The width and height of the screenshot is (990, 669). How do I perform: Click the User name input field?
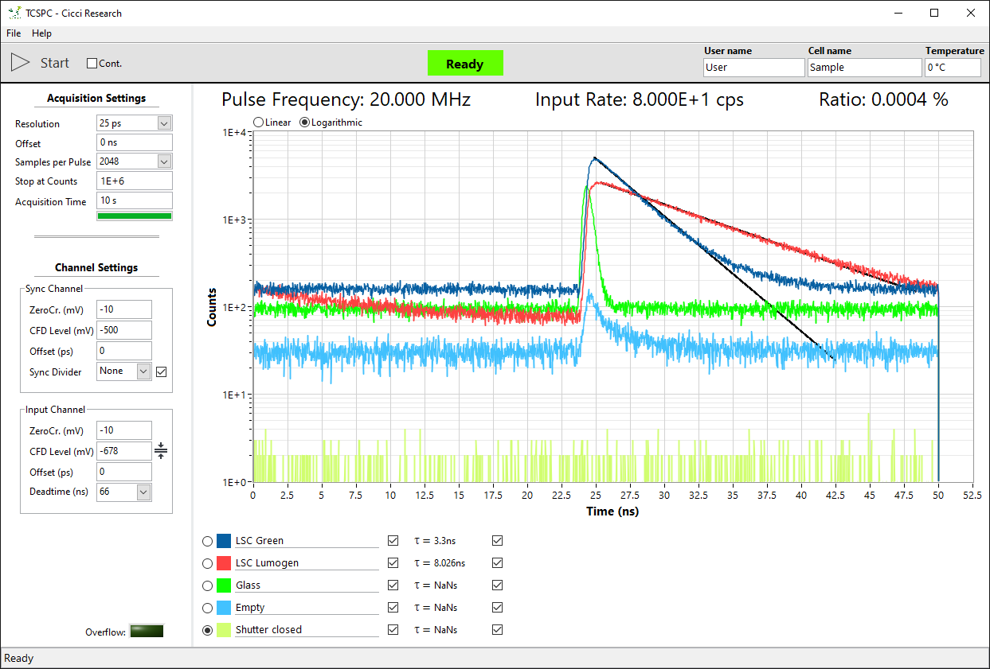(754, 68)
